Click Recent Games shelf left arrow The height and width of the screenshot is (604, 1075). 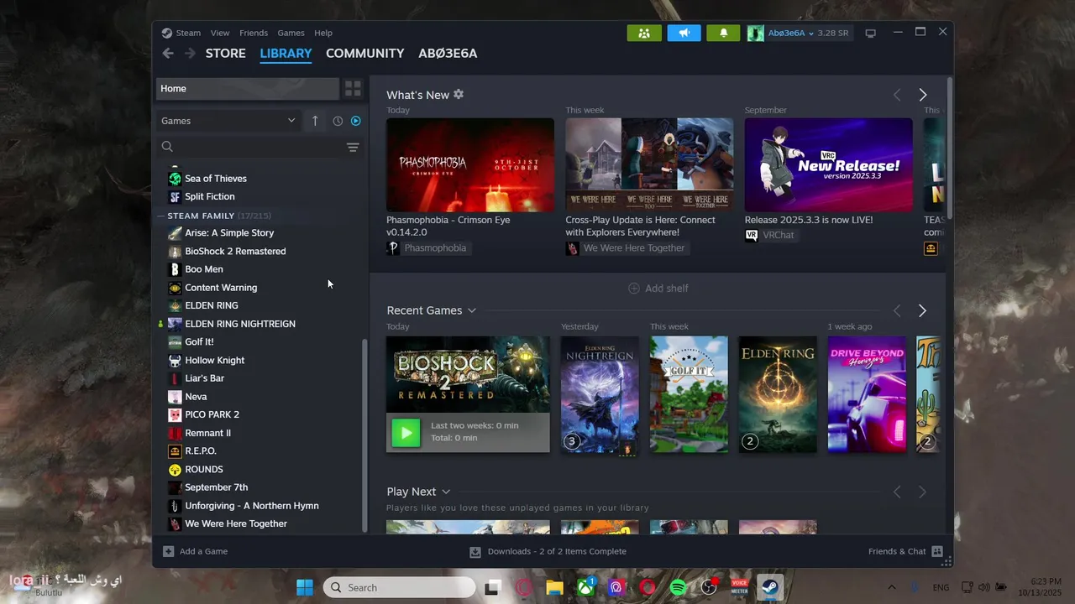click(x=897, y=310)
